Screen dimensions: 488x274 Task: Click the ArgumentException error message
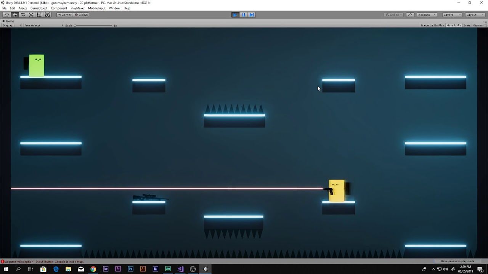pos(44,262)
